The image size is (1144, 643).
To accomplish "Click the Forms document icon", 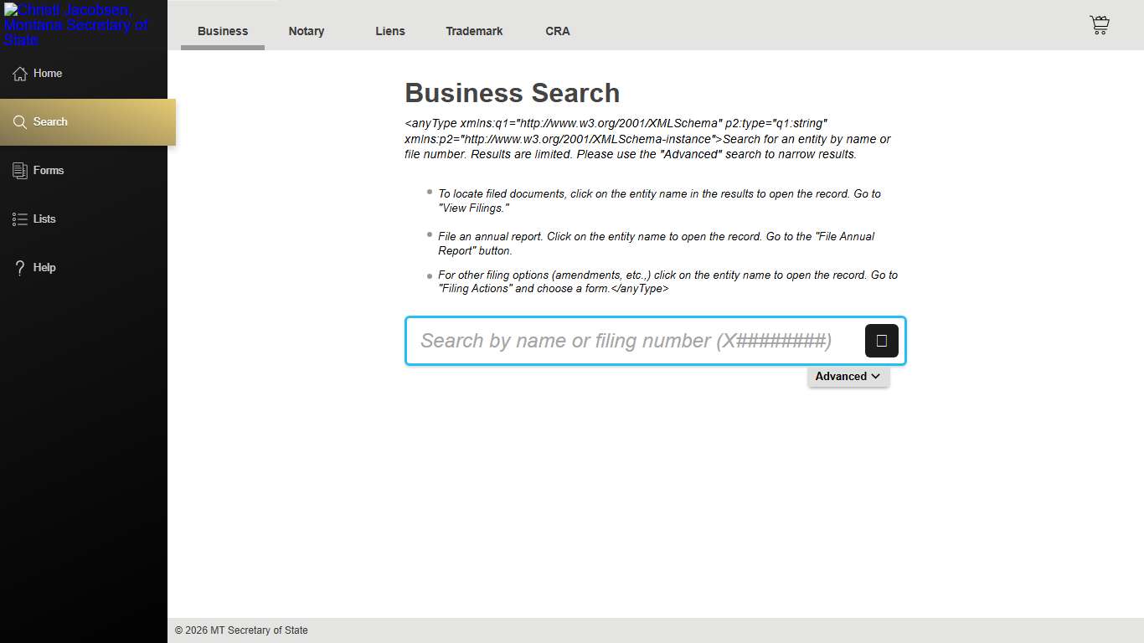I will coord(20,171).
